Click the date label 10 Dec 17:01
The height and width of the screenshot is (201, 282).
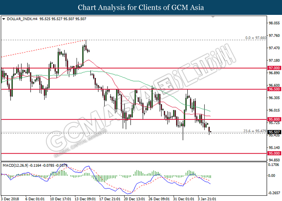[x=60, y=199]
